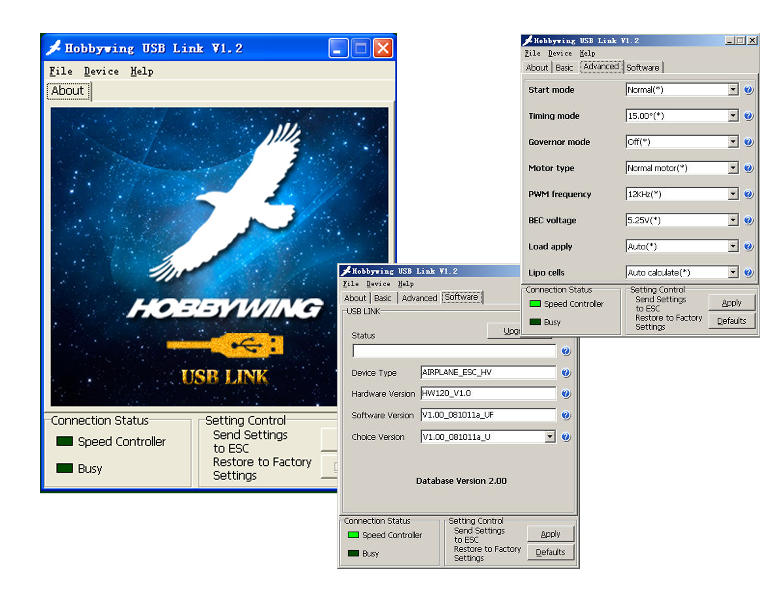Open Help menu in large About window
The image size is (782, 604).
(x=142, y=71)
